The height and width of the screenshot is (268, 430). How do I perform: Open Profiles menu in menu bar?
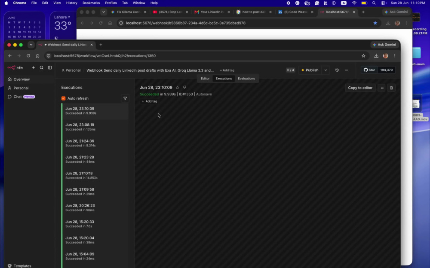111,3
